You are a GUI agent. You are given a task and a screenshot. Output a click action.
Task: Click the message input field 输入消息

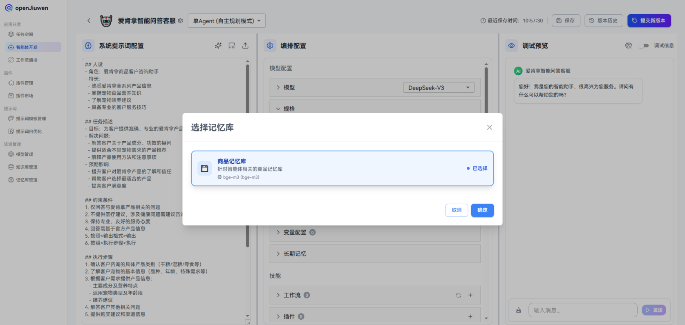point(583,310)
